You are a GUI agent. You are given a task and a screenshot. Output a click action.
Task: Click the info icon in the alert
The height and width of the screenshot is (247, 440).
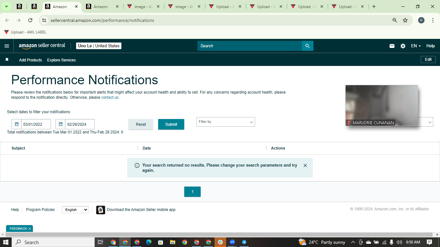(137, 165)
